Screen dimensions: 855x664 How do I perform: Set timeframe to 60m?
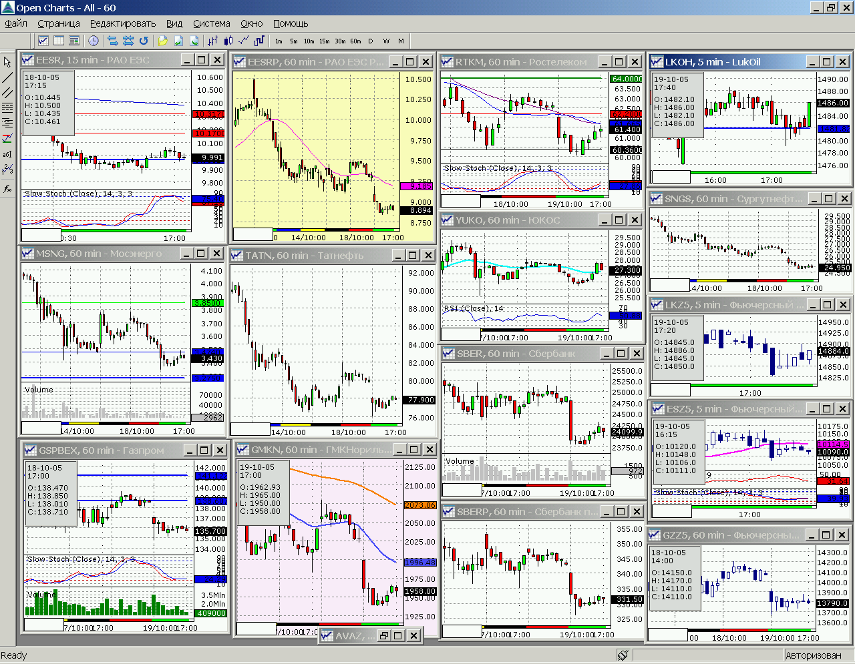point(355,41)
